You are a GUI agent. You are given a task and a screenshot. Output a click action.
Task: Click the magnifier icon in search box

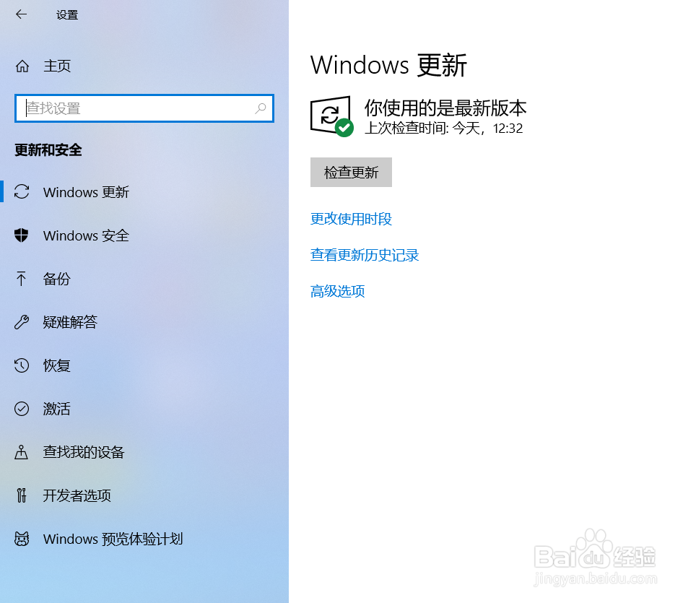click(261, 108)
